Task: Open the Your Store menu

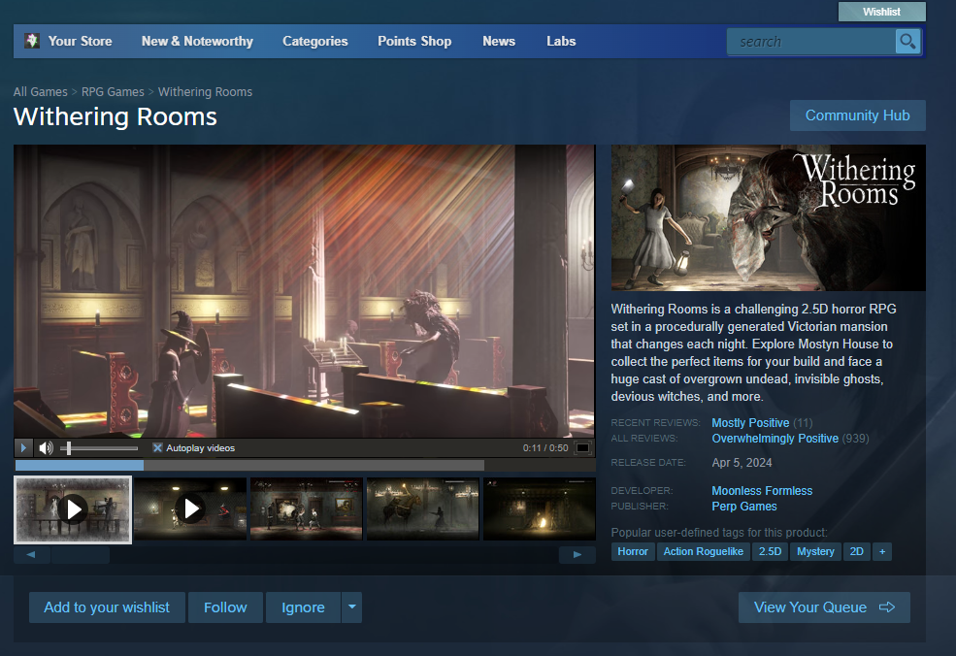Action: tap(80, 41)
